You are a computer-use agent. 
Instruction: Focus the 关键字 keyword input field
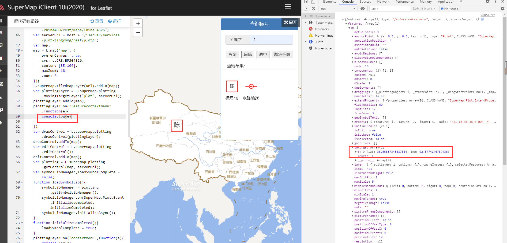click(x=271, y=40)
